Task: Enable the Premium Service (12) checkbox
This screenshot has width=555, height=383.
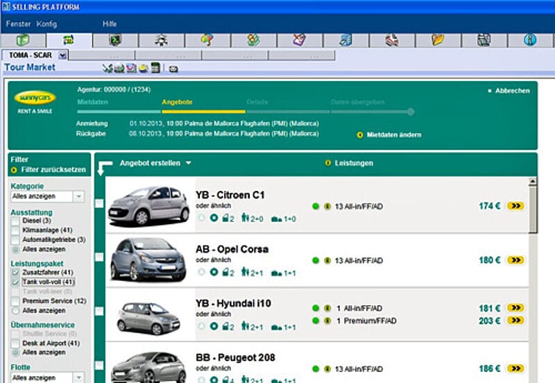Action: click(x=15, y=301)
